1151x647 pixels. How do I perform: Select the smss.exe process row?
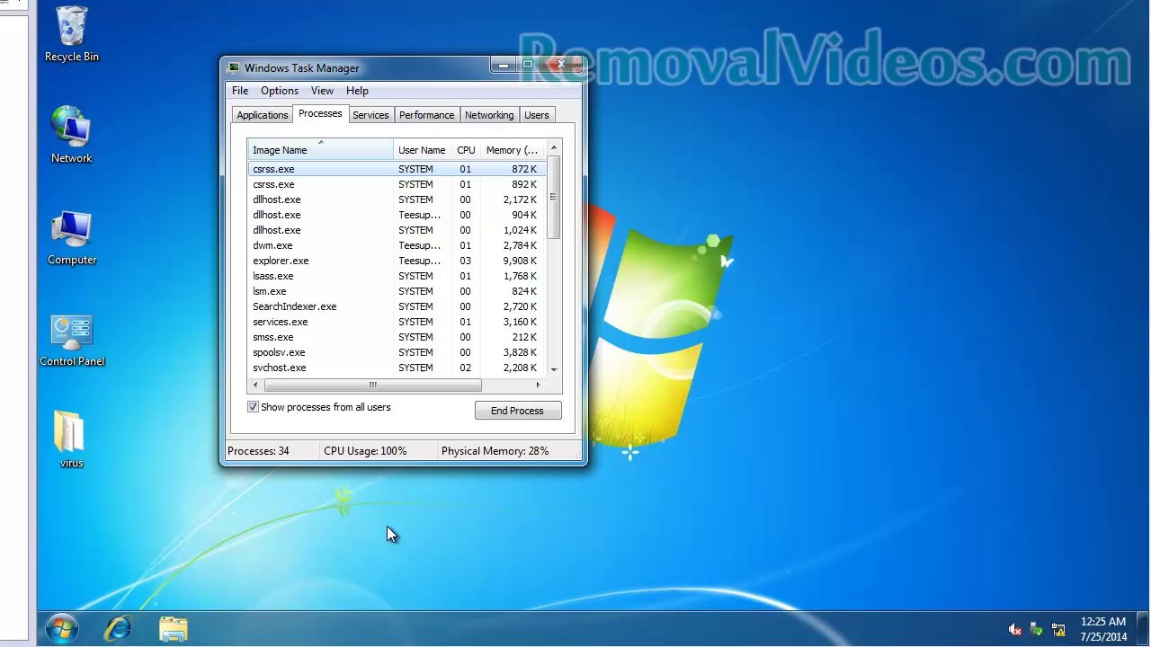pyautogui.click(x=396, y=337)
